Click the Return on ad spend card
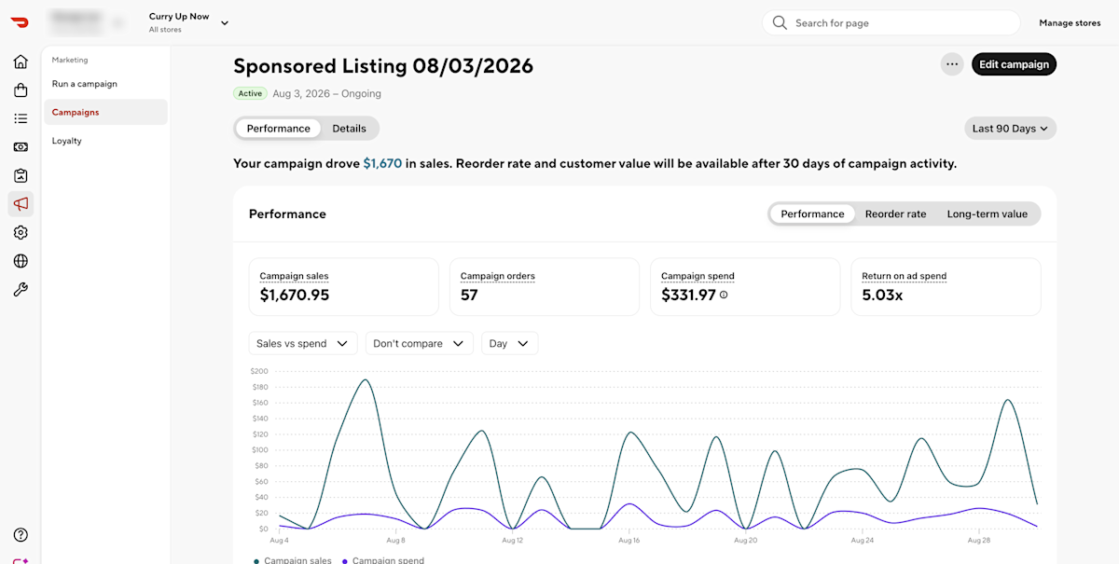 tap(946, 287)
